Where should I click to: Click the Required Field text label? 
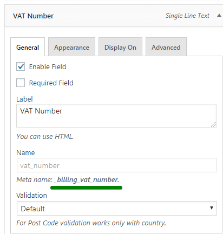point(51,83)
